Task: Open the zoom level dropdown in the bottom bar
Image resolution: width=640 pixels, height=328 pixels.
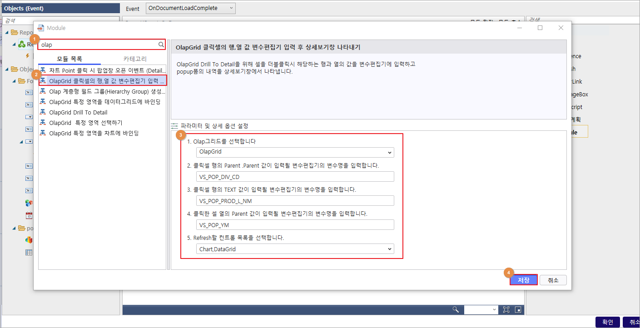Action: pyautogui.click(x=481, y=309)
